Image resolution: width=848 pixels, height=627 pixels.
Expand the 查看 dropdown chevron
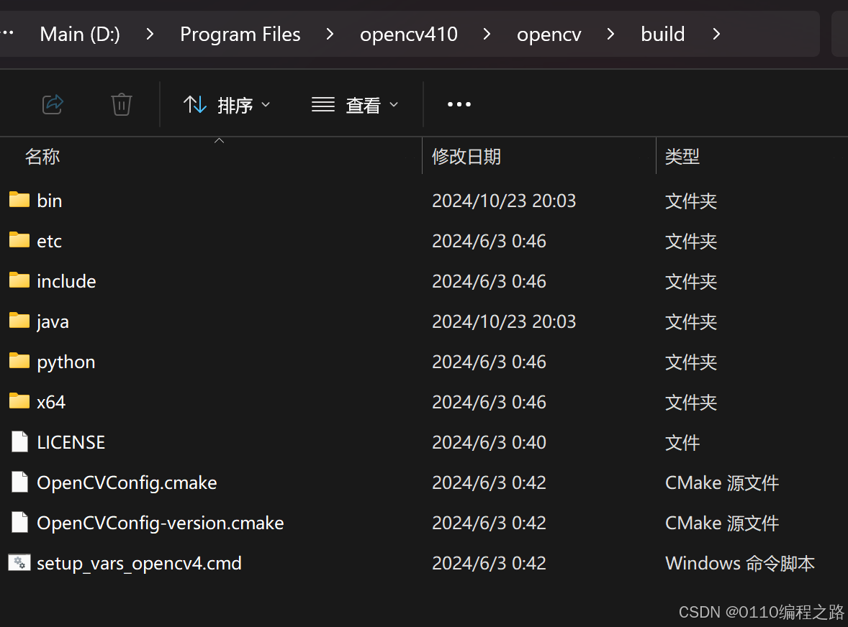pos(394,104)
